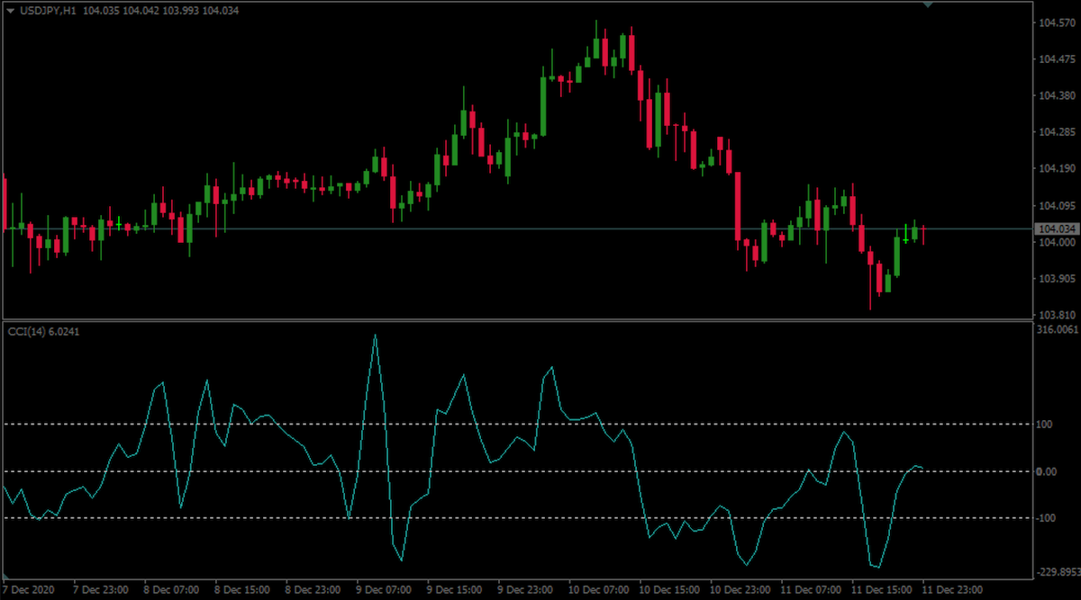Click the 100 level label on the CCI scale

click(1045, 425)
